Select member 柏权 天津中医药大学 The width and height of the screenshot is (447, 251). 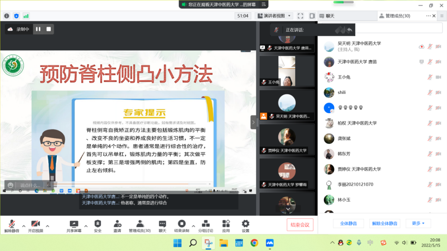coord(382,123)
